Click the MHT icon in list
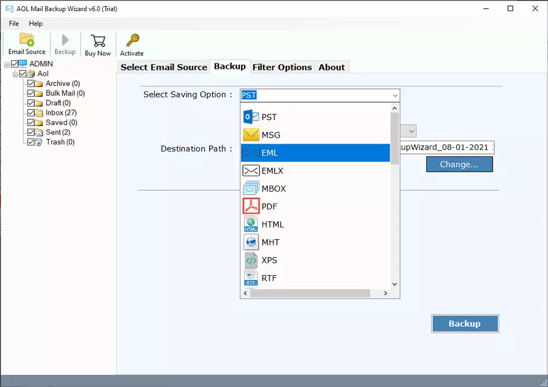Screen dimensions: 548x387 pos(251,242)
